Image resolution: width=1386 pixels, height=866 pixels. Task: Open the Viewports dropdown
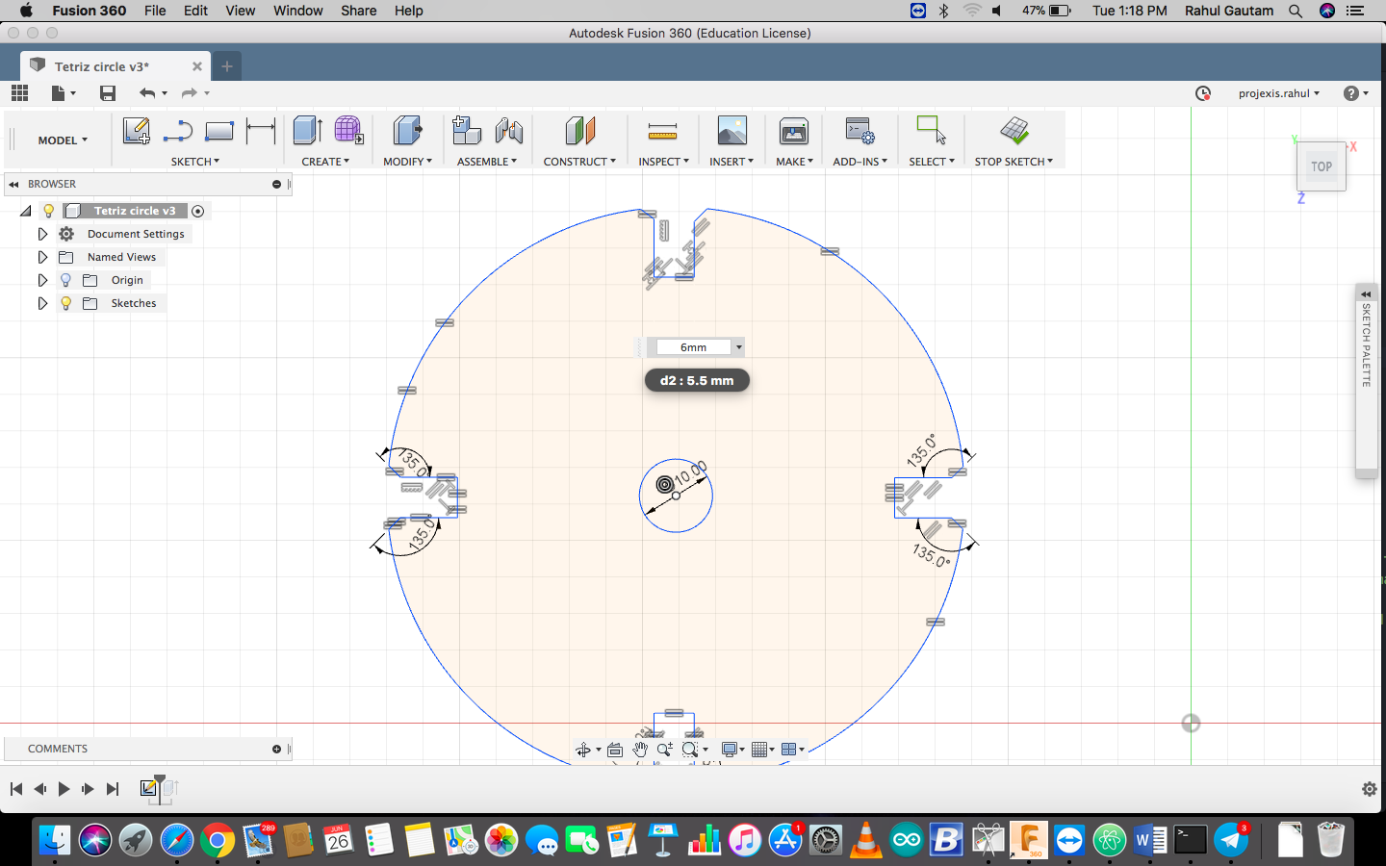coord(793,750)
